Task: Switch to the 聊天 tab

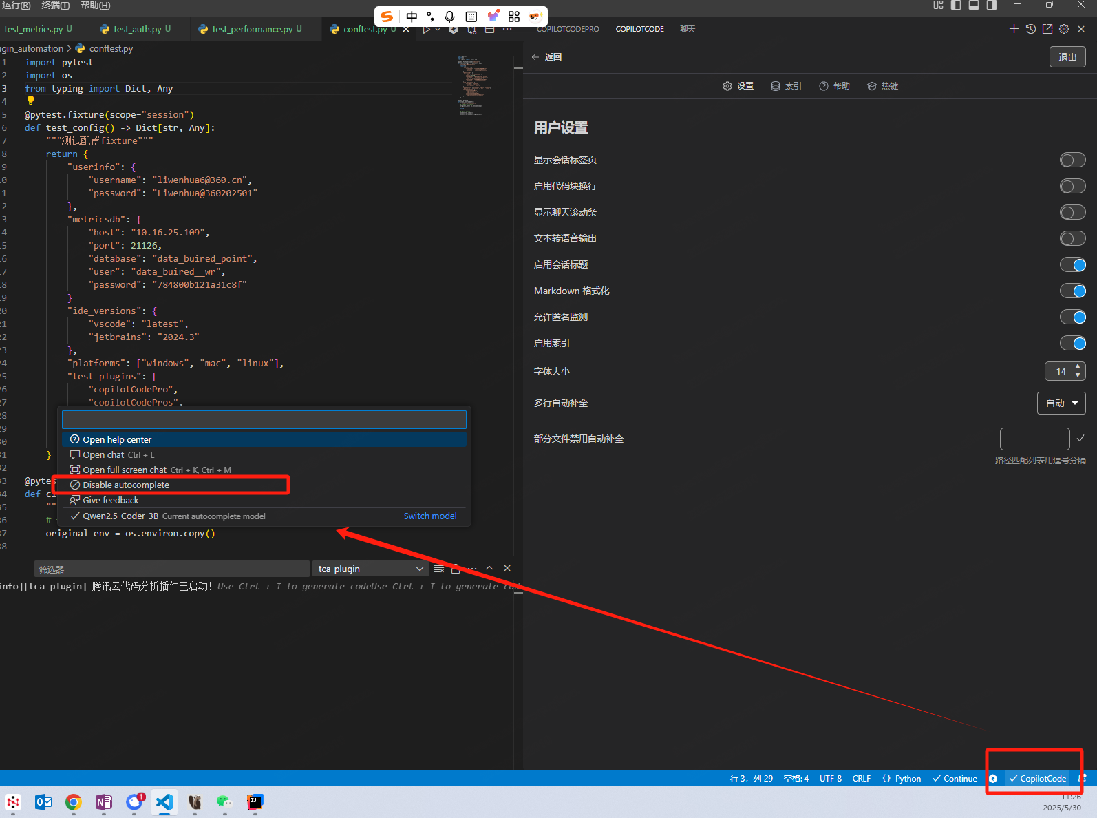Action: pos(688,29)
